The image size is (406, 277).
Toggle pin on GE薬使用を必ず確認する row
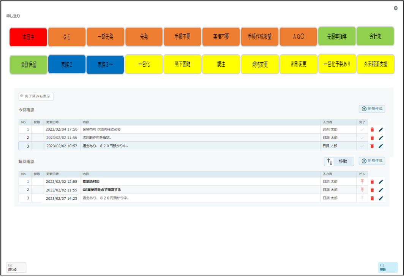click(x=362, y=190)
